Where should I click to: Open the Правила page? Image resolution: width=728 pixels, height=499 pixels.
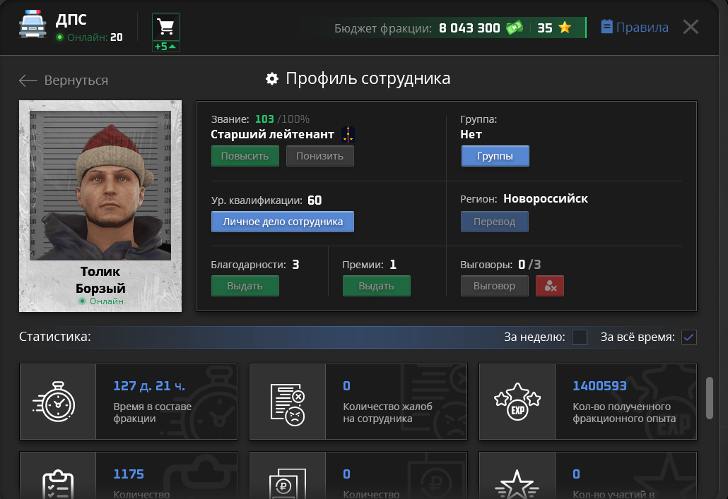(634, 27)
